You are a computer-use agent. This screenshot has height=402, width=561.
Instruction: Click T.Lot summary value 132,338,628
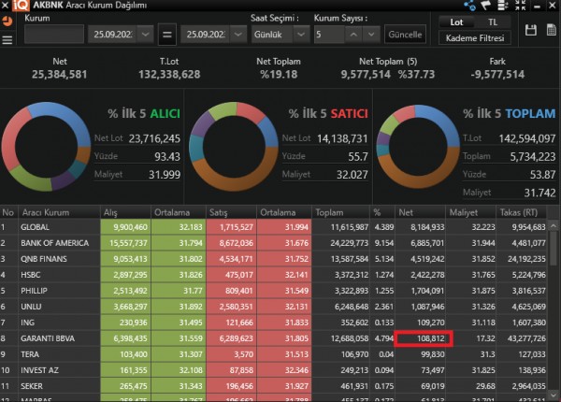[x=169, y=75]
